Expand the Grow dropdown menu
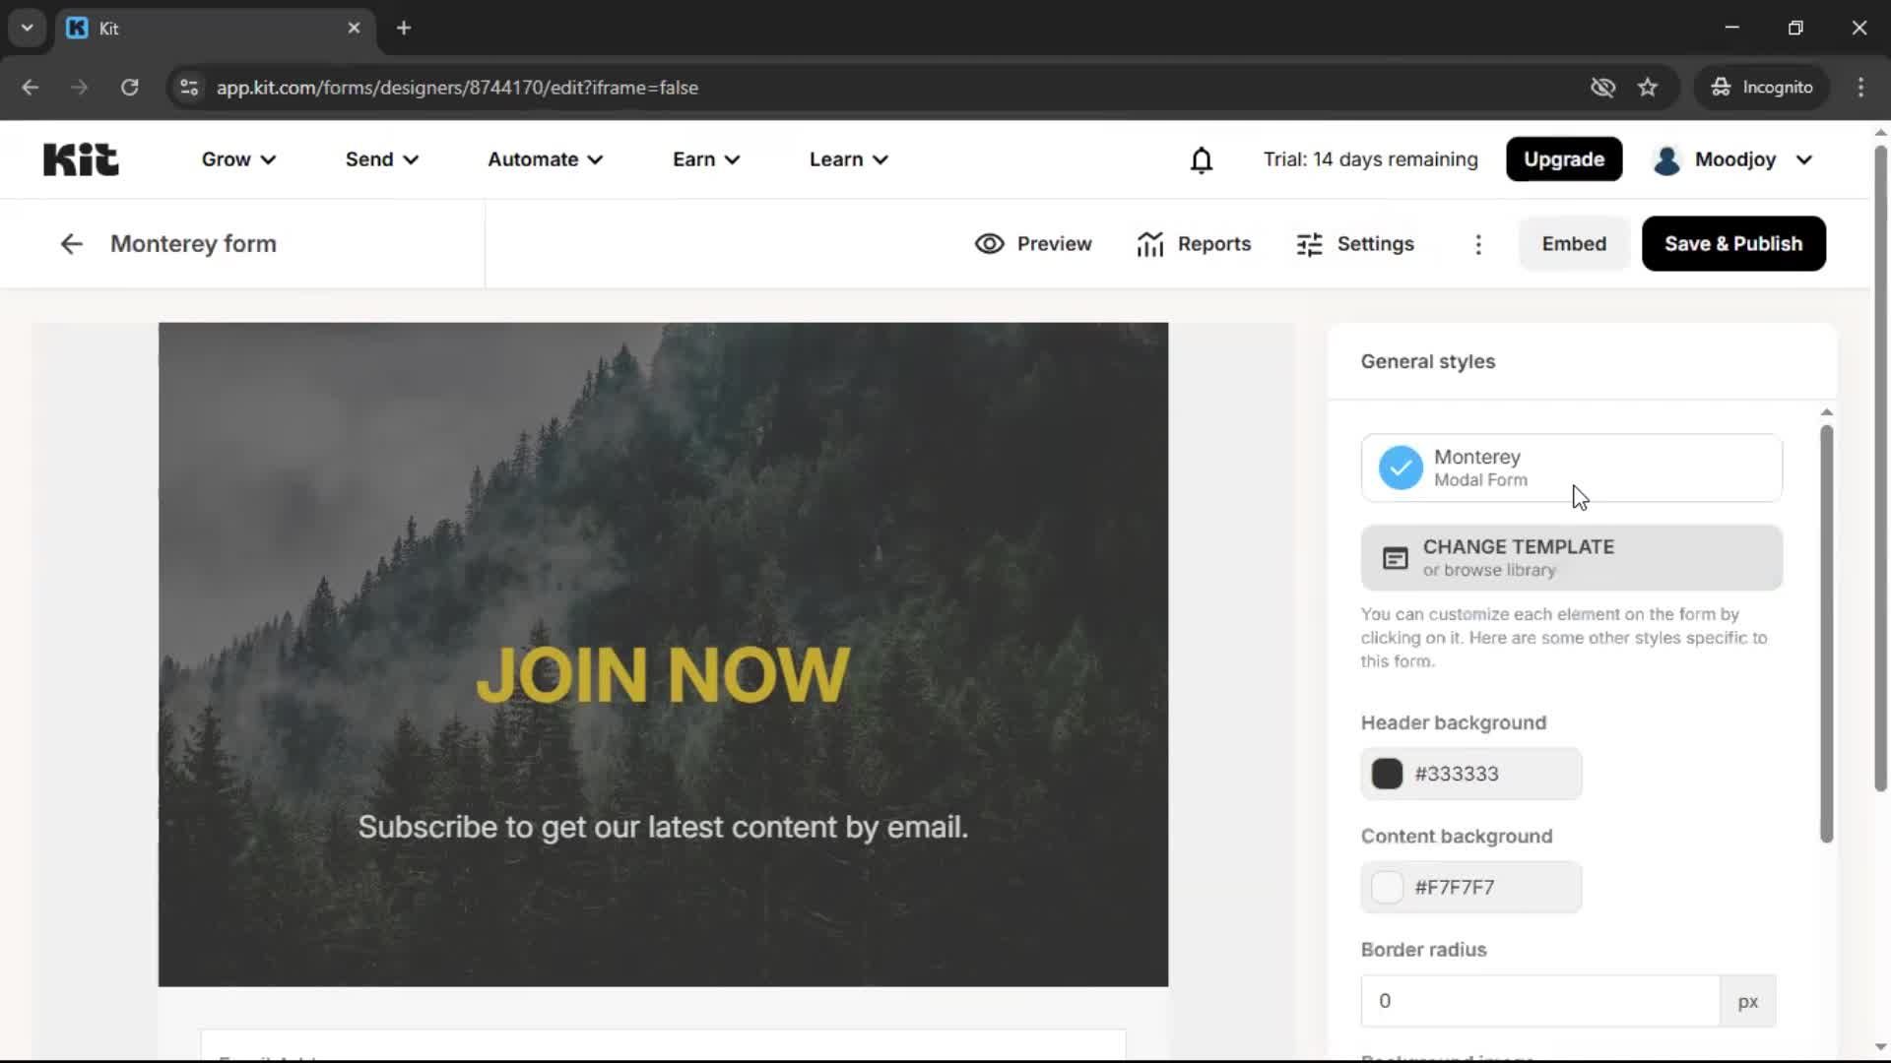Screen dimensions: 1891x1063 [236, 158]
